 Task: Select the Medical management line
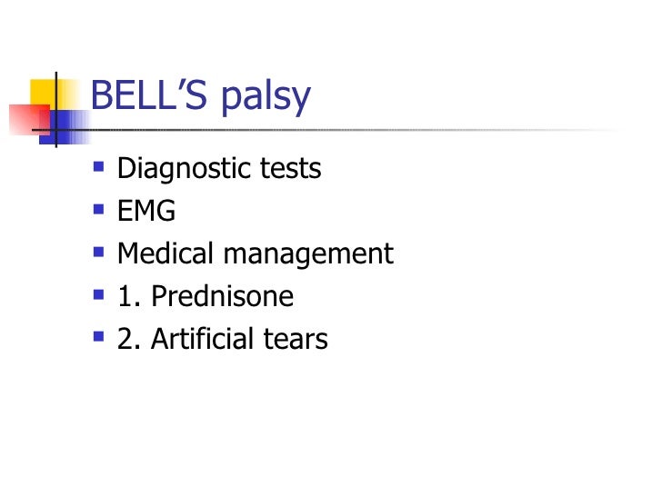tap(256, 254)
